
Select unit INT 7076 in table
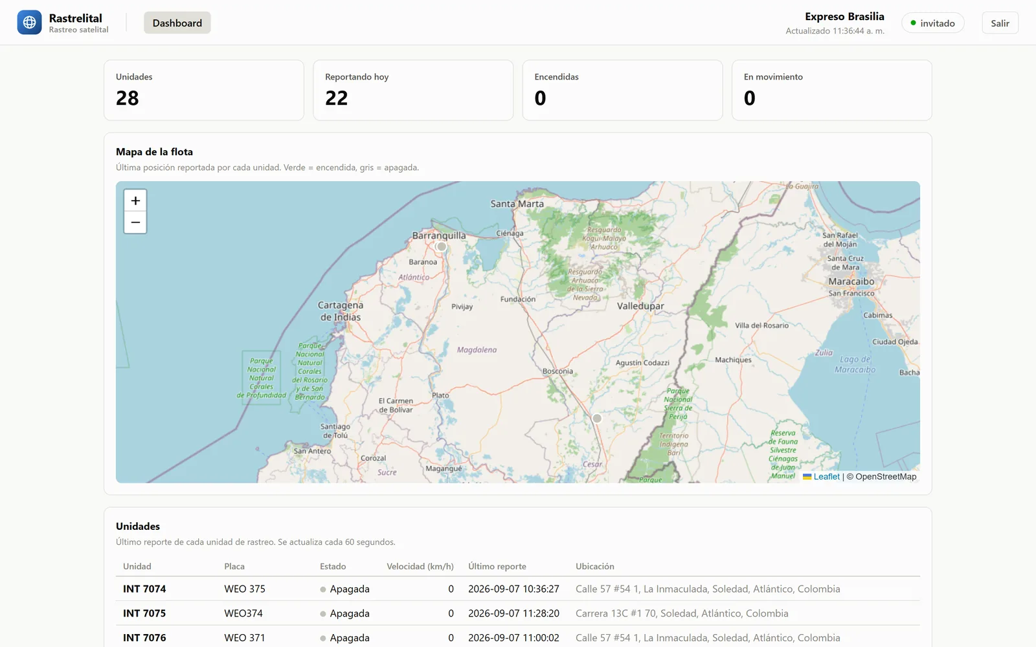coord(144,638)
